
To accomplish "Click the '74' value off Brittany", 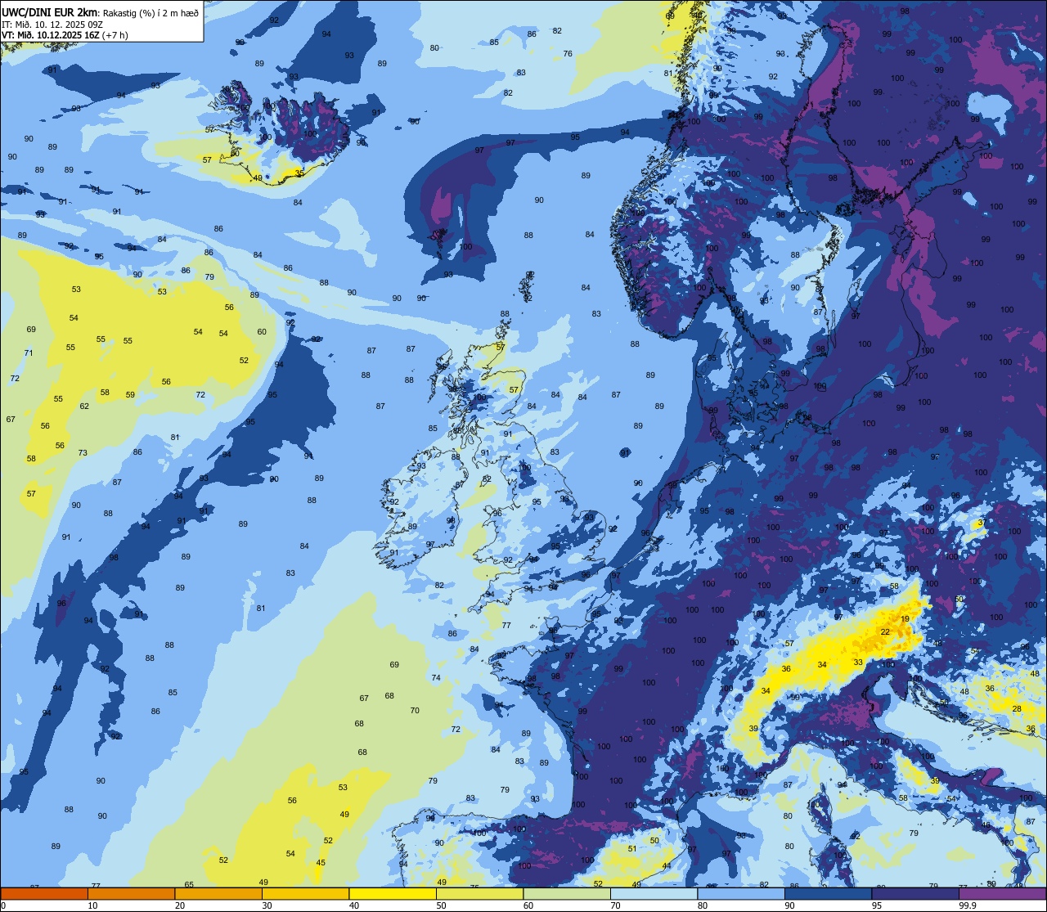I will point(436,678).
